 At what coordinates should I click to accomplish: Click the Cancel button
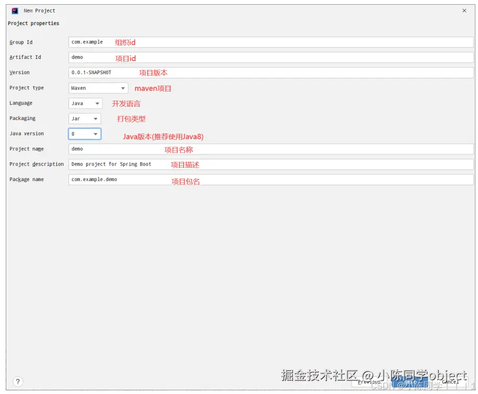pos(450,382)
